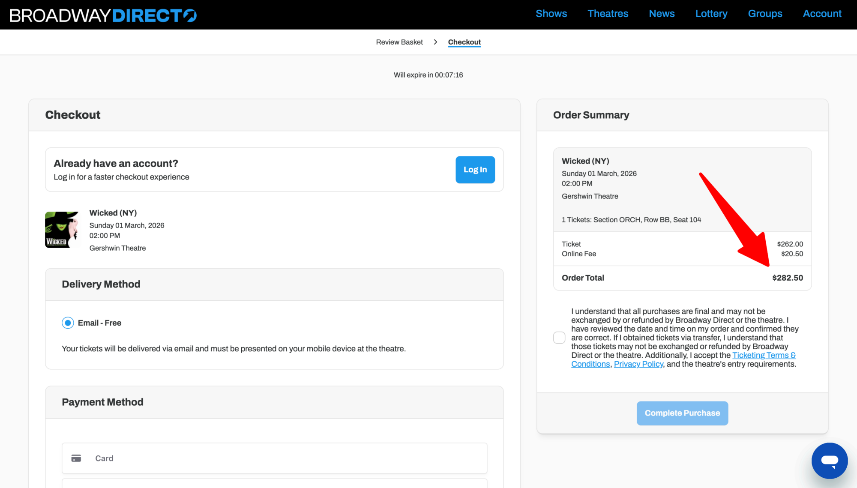Click the credit card icon
Image resolution: width=857 pixels, height=488 pixels.
(x=76, y=458)
